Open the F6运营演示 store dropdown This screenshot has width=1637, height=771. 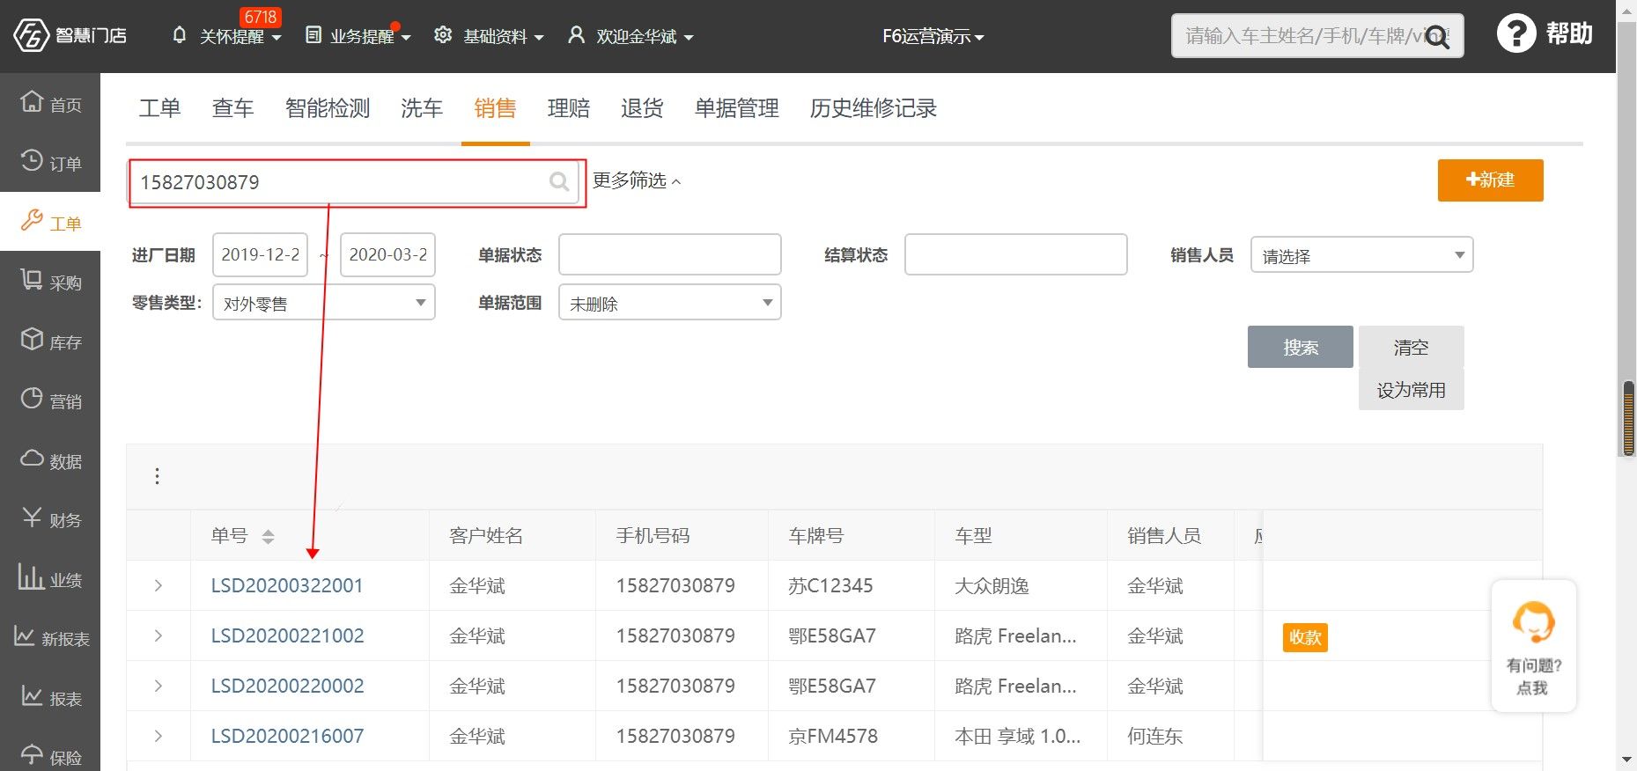click(933, 36)
